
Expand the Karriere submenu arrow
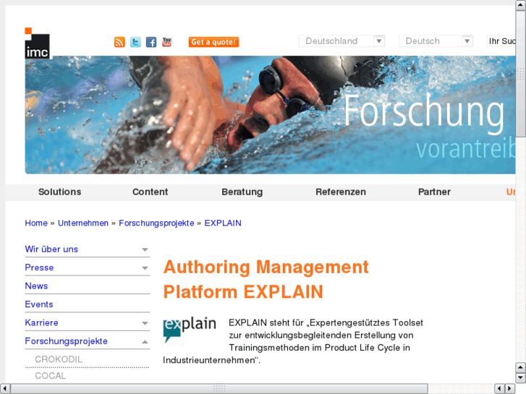click(145, 324)
